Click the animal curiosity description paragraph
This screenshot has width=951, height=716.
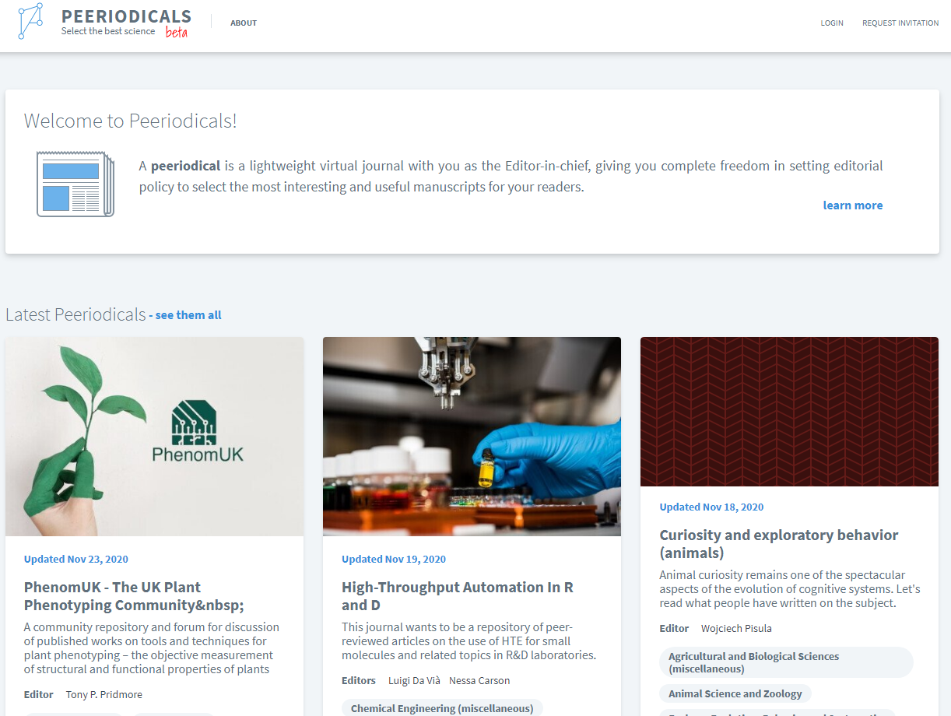click(x=790, y=589)
